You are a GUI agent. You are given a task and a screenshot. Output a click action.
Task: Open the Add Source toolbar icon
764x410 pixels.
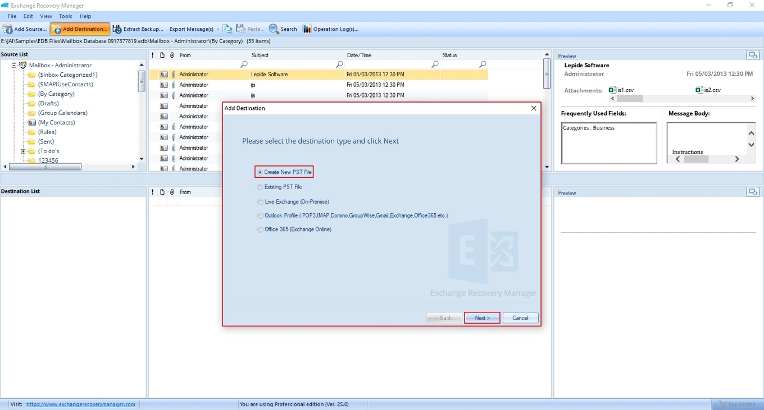pos(25,29)
